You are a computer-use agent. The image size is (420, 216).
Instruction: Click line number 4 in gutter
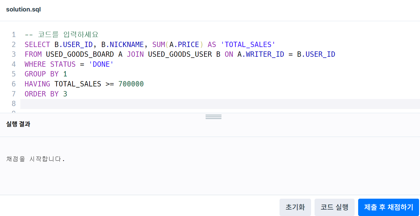(x=14, y=64)
